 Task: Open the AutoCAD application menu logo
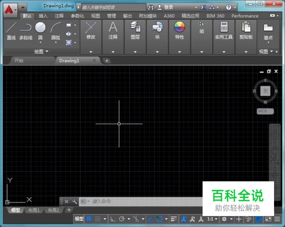11,10
